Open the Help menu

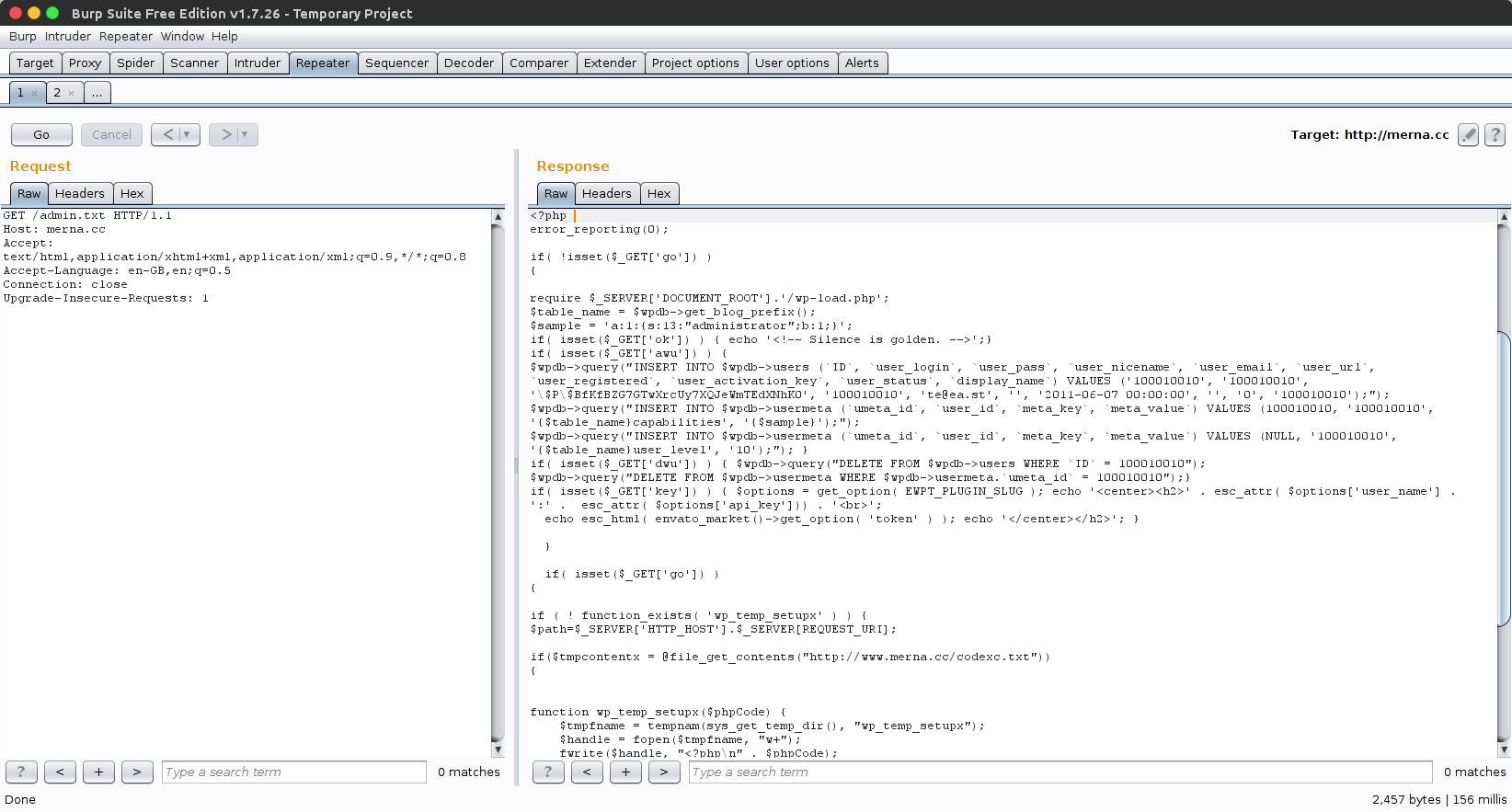[x=224, y=37]
